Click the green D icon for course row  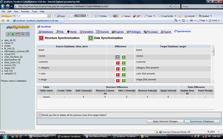pos(124,57)
